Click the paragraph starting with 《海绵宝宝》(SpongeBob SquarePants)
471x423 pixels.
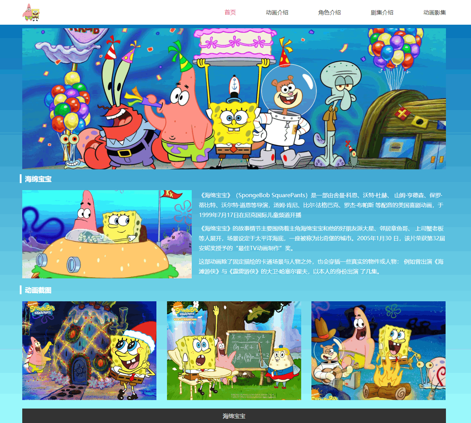[322, 205]
